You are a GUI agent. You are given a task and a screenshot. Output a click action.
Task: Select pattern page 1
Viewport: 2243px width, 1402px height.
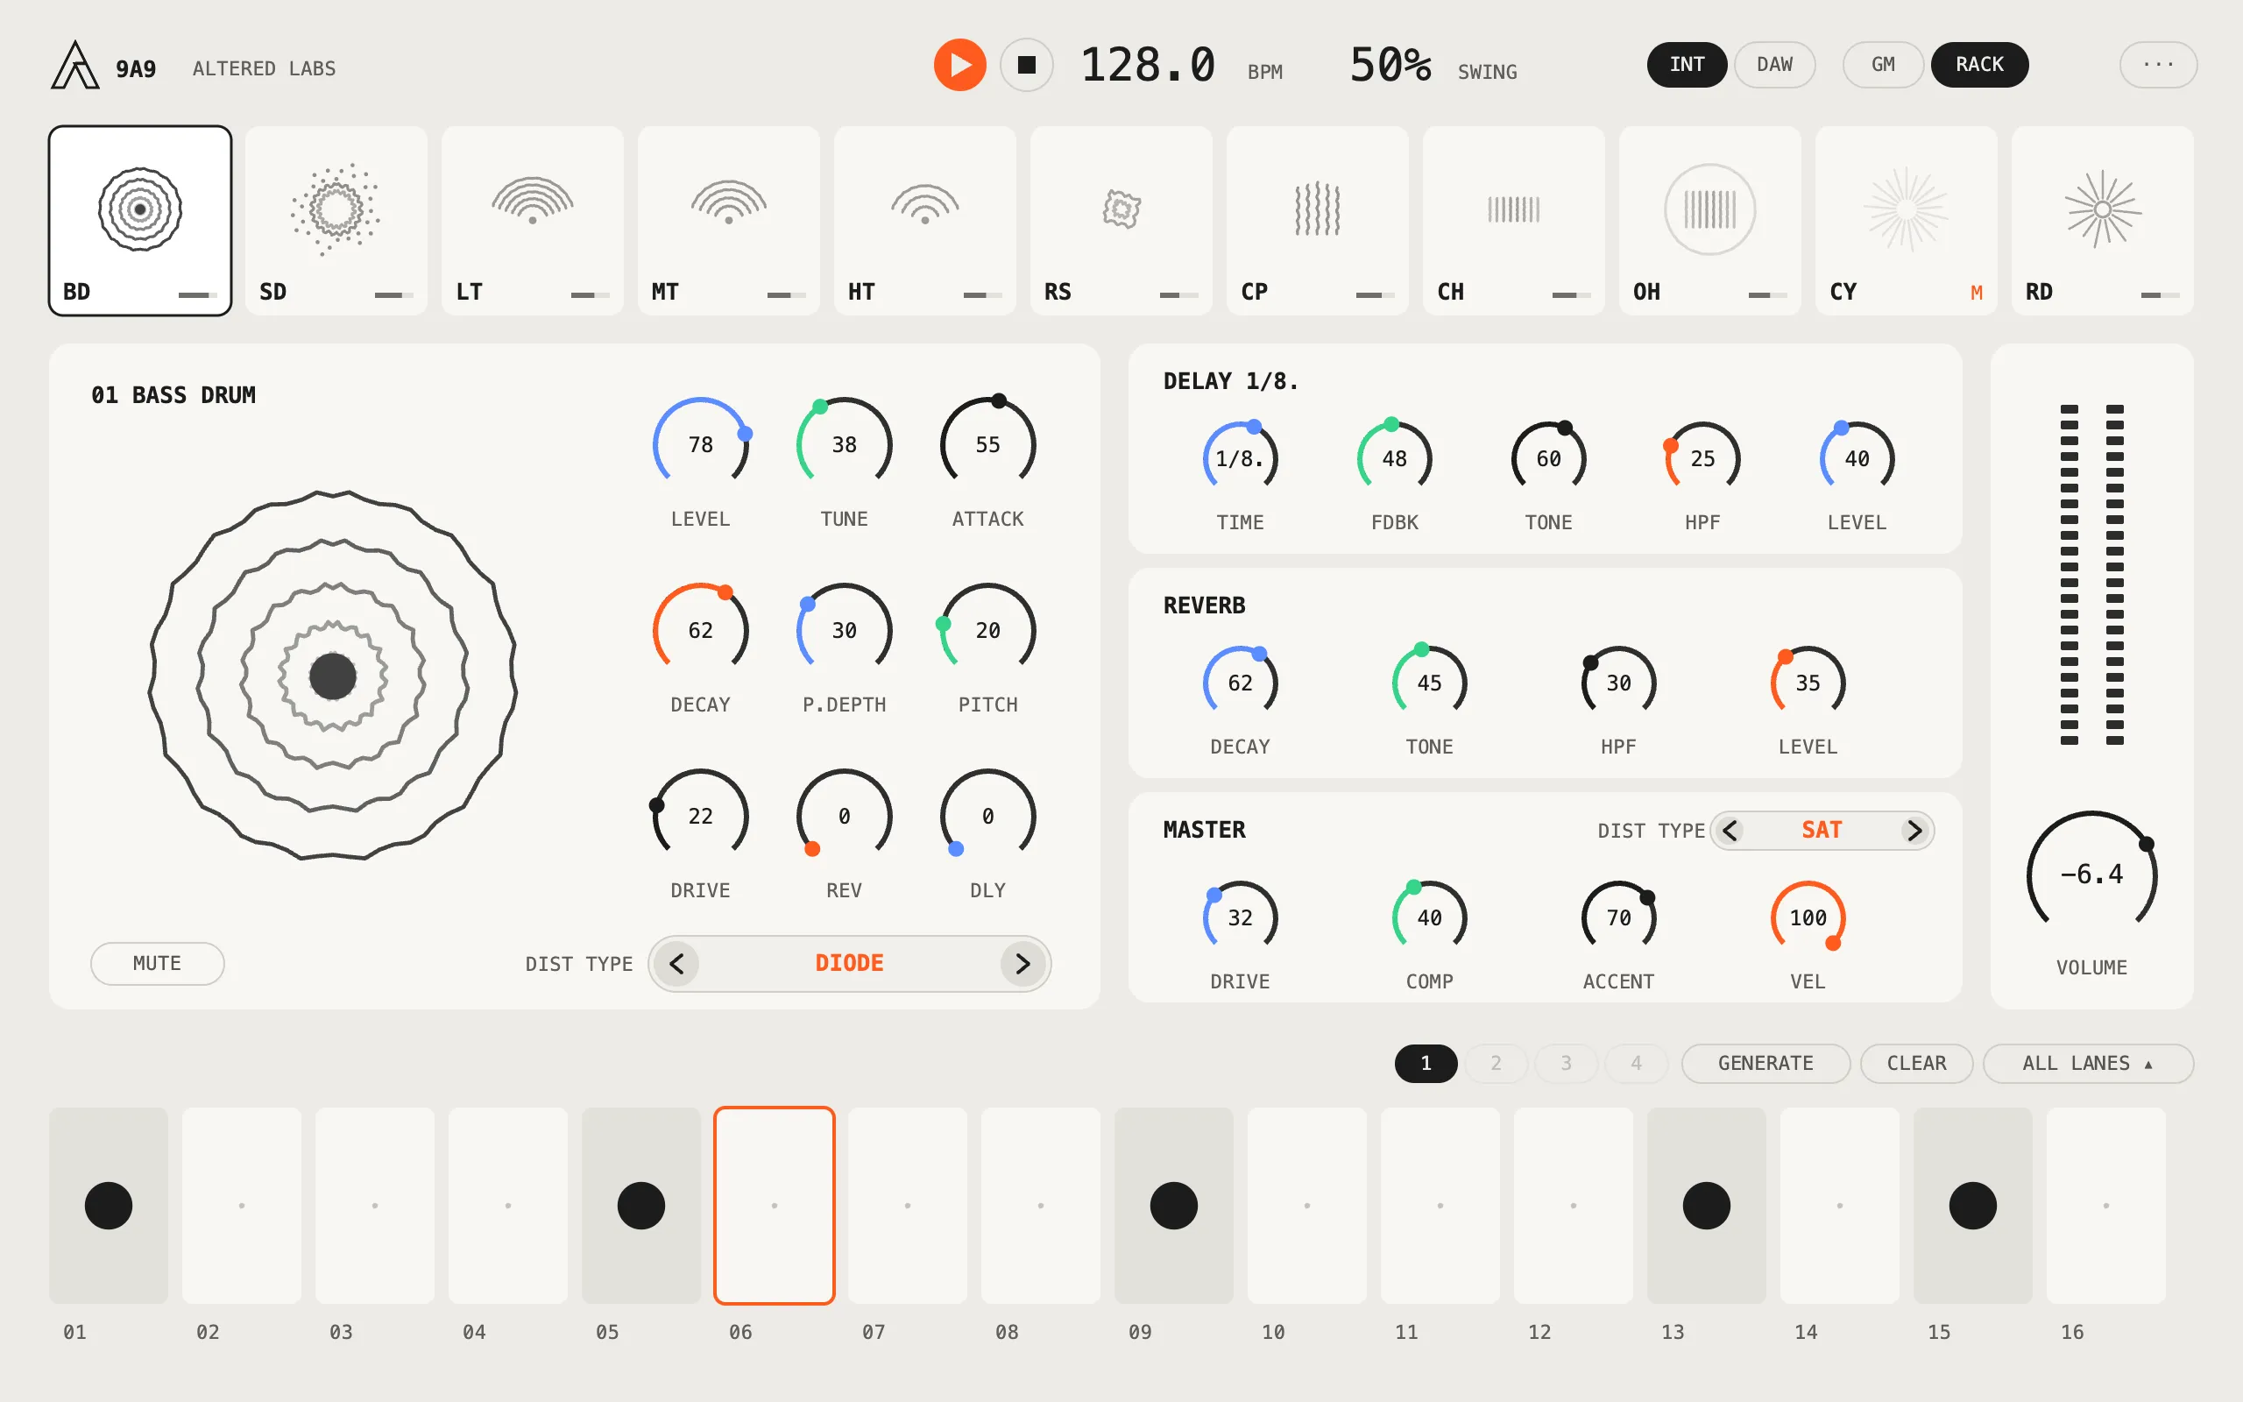click(1426, 1064)
